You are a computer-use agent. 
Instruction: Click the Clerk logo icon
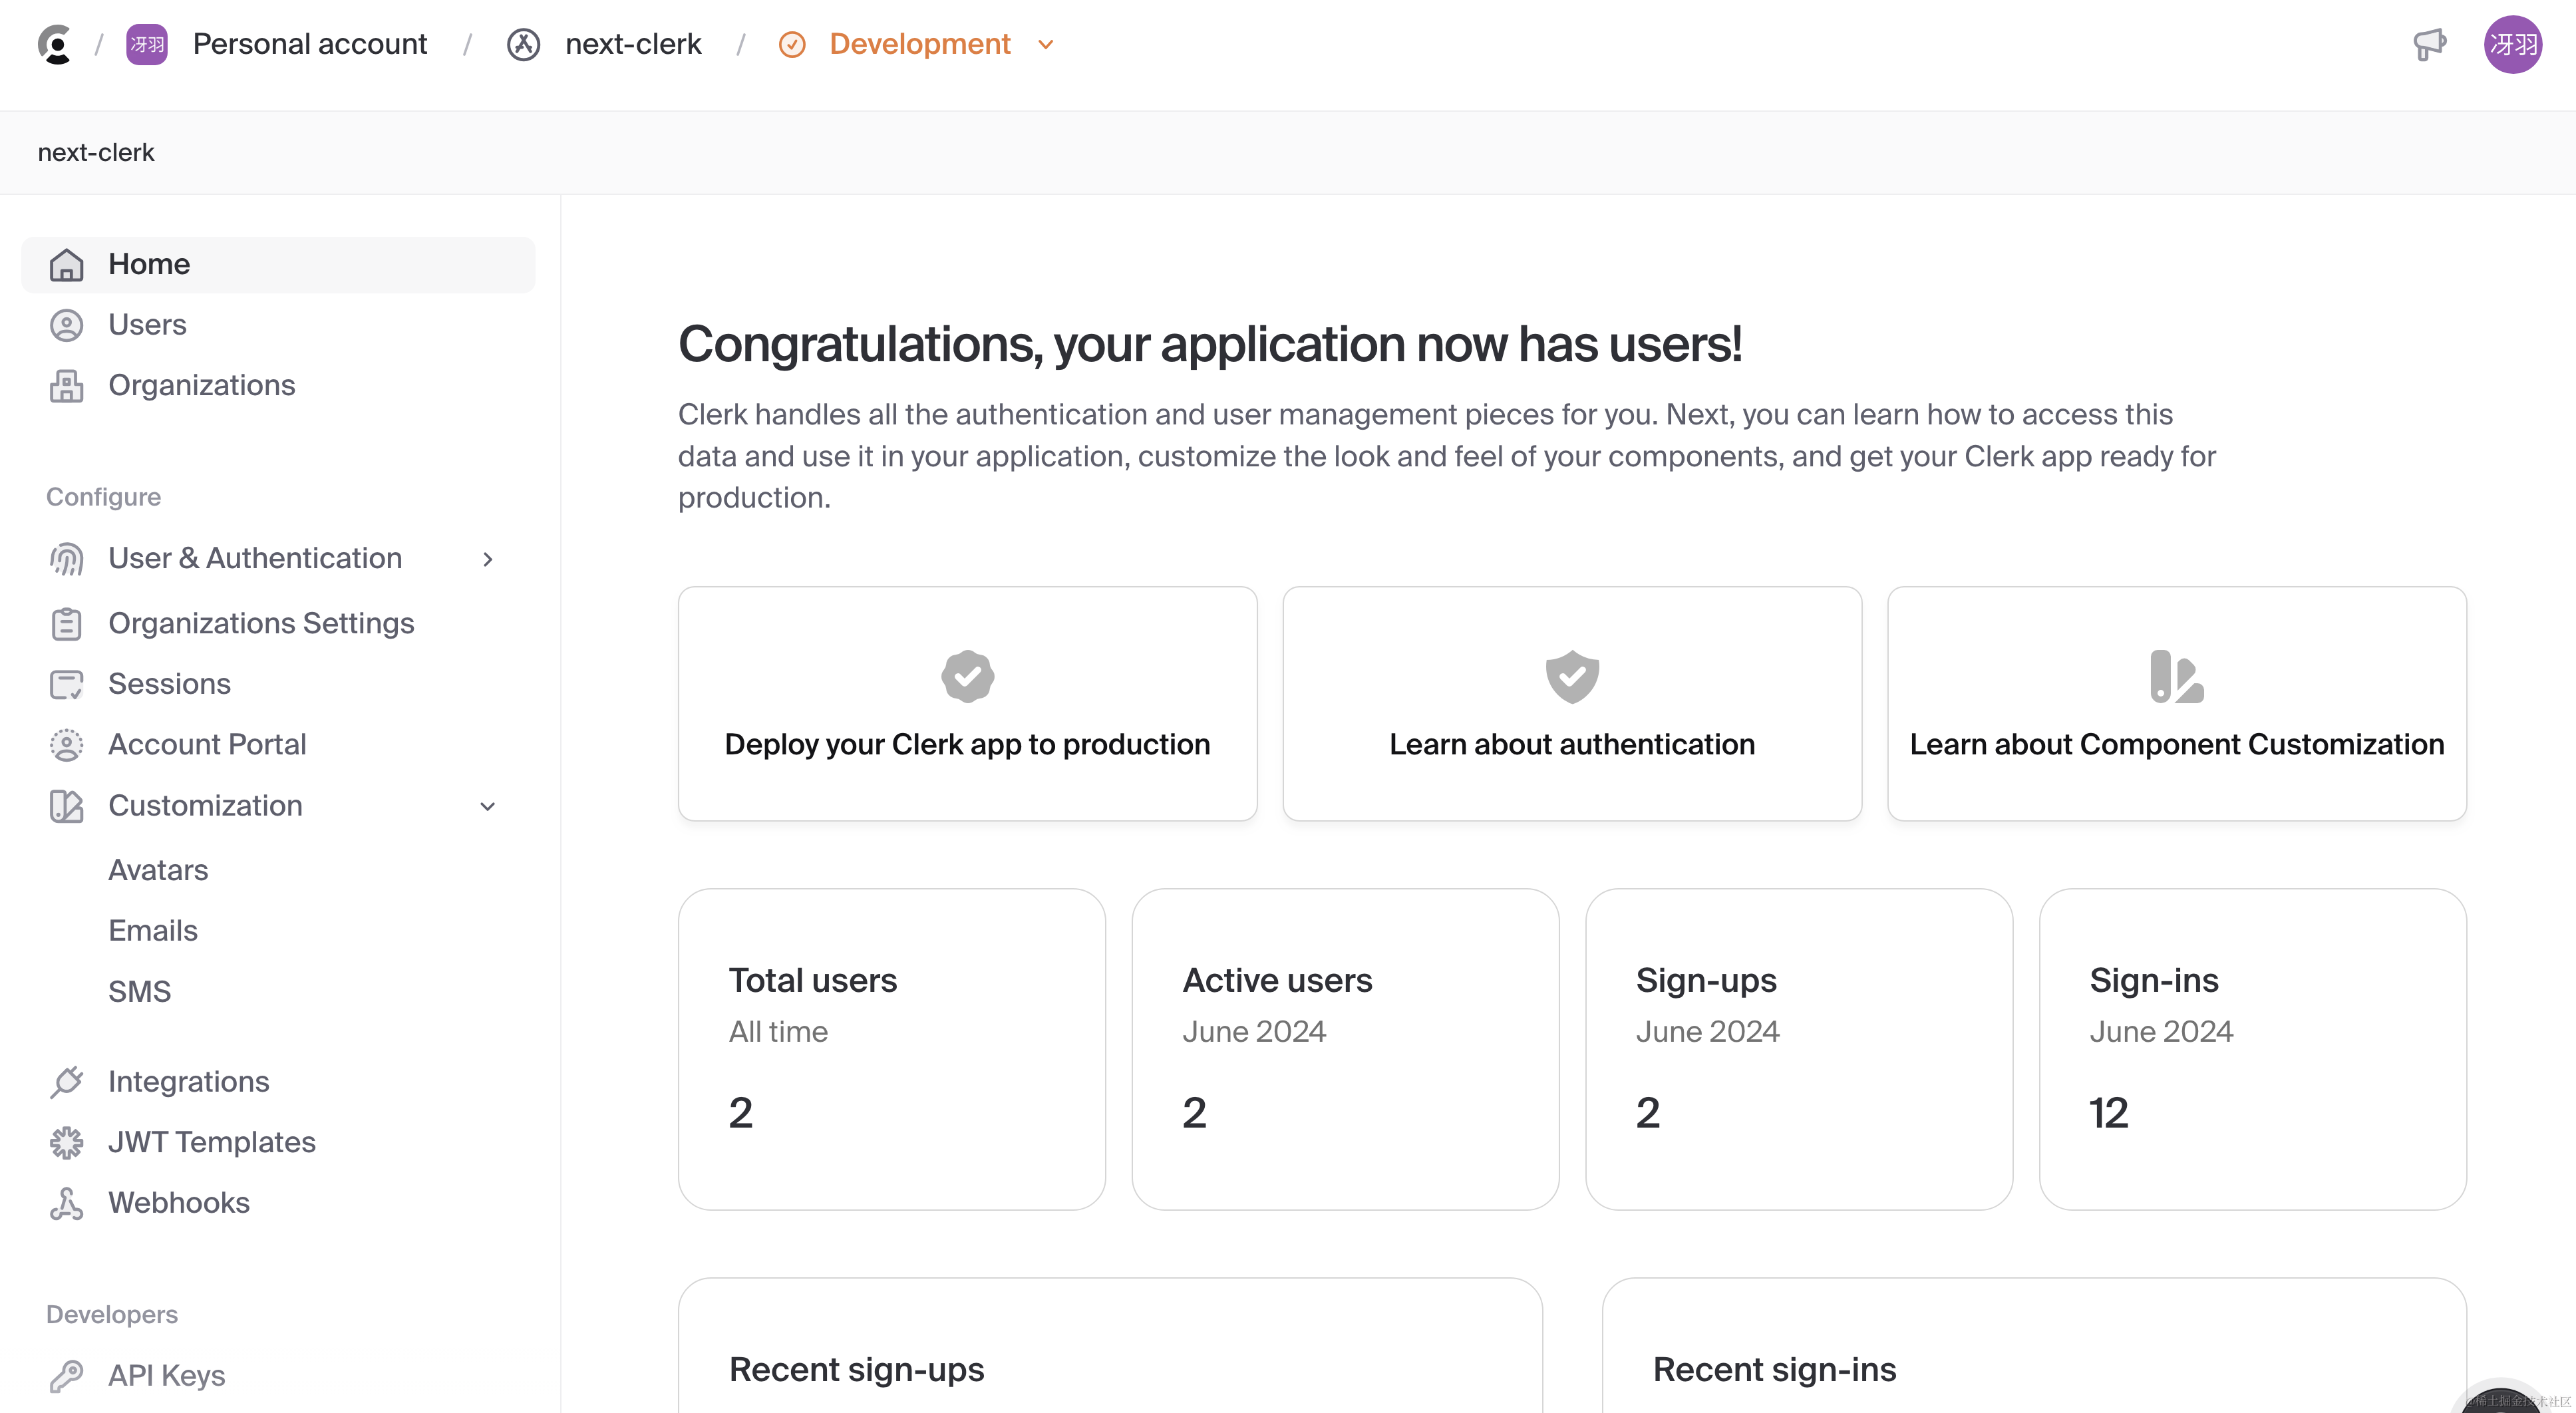pyautogui.click(x=55, y=44)
